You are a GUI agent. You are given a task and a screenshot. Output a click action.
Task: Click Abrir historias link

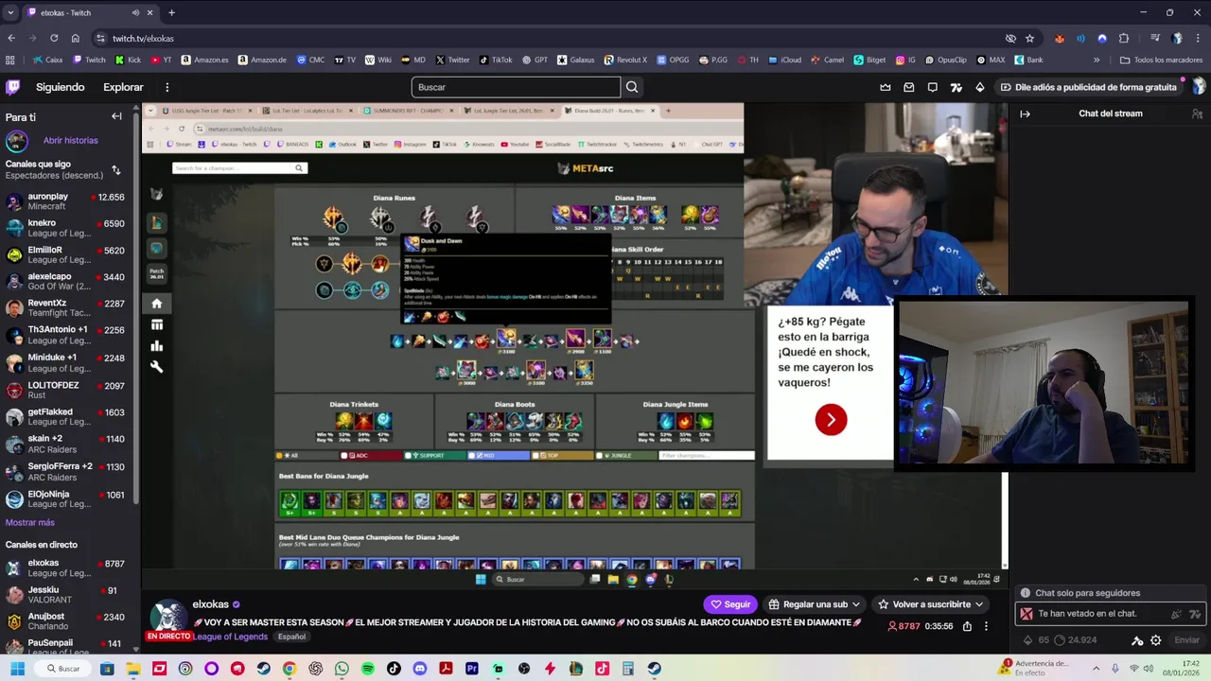point(70,140)
